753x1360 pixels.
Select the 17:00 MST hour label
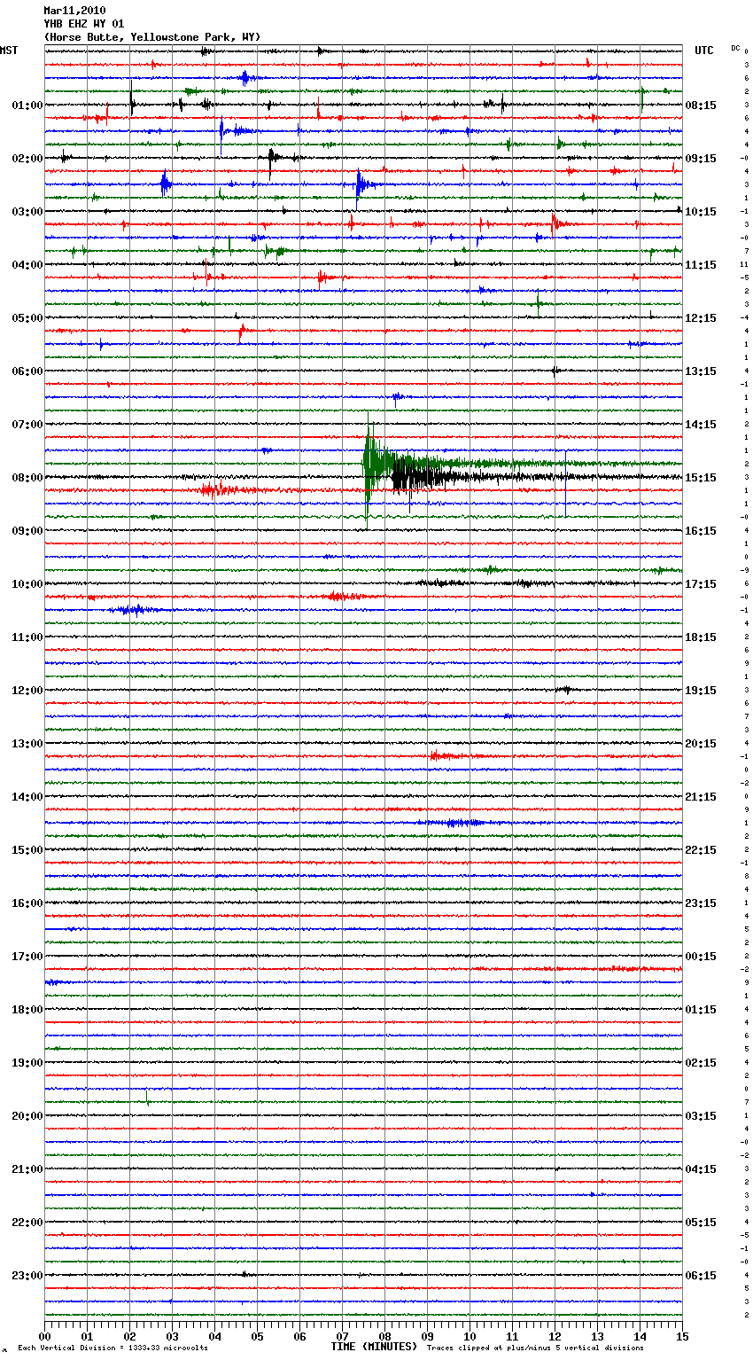click(27, 957)
